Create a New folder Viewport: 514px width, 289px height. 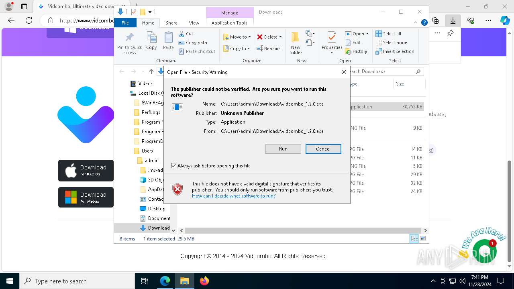pos(296,43)
